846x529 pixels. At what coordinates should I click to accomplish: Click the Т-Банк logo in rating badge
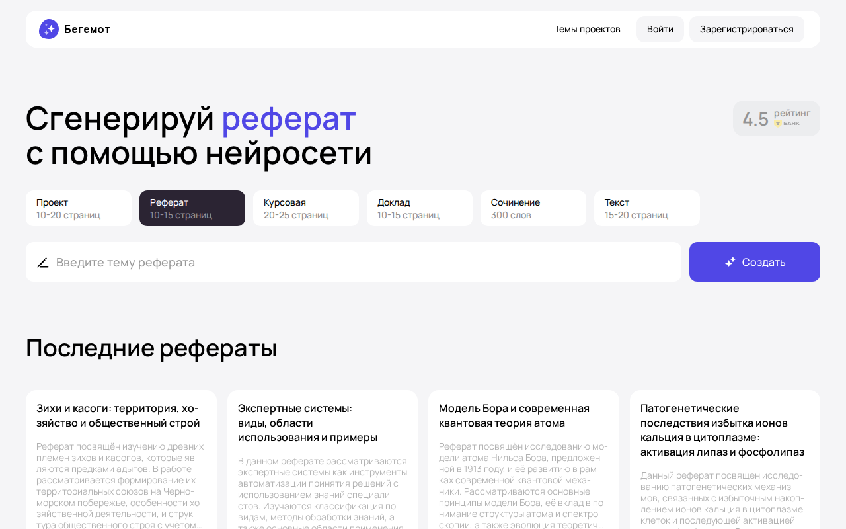787,123
